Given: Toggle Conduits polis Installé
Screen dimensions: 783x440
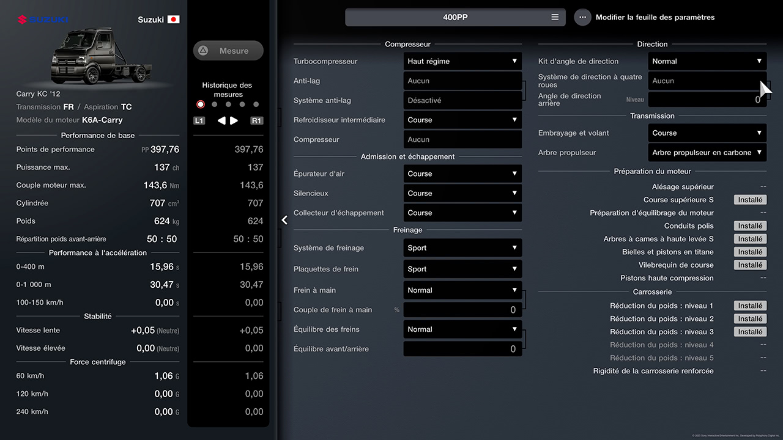Looking at the screenshot, I should click(750, 226).
